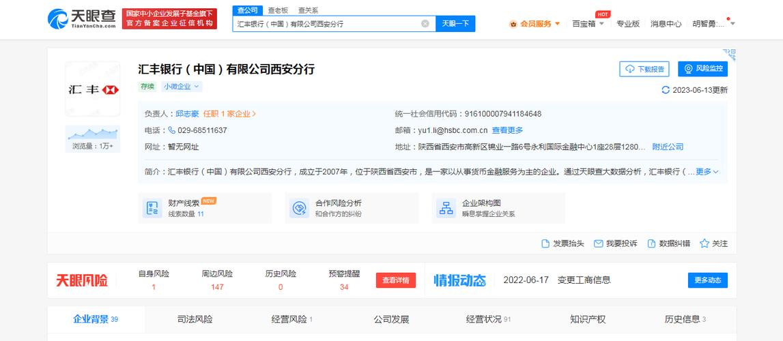The width and height of the screenshot is (783, 341).
Task: Open 消息中心
Action: click(666, 23)
